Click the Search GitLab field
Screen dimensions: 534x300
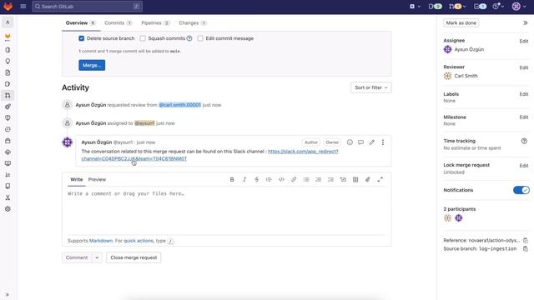(x=87, y=6)
